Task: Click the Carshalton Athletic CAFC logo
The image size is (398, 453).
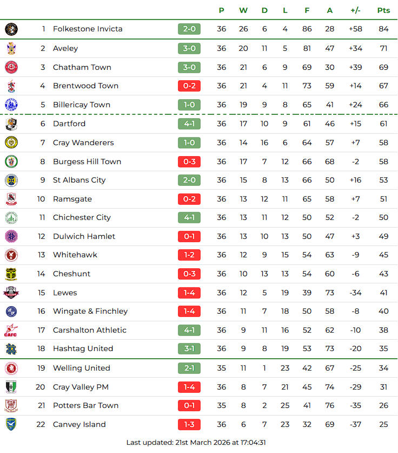Action: coord(11,330)
